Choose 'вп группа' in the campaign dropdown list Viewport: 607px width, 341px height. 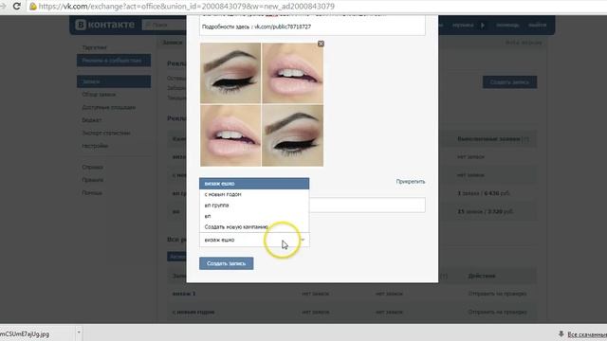point(254,206)
